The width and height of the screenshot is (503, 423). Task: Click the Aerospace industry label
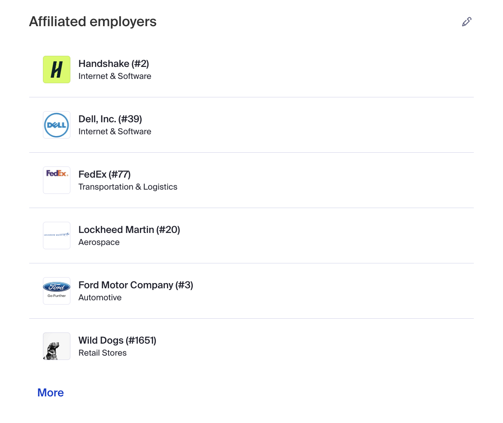[99, 242]
